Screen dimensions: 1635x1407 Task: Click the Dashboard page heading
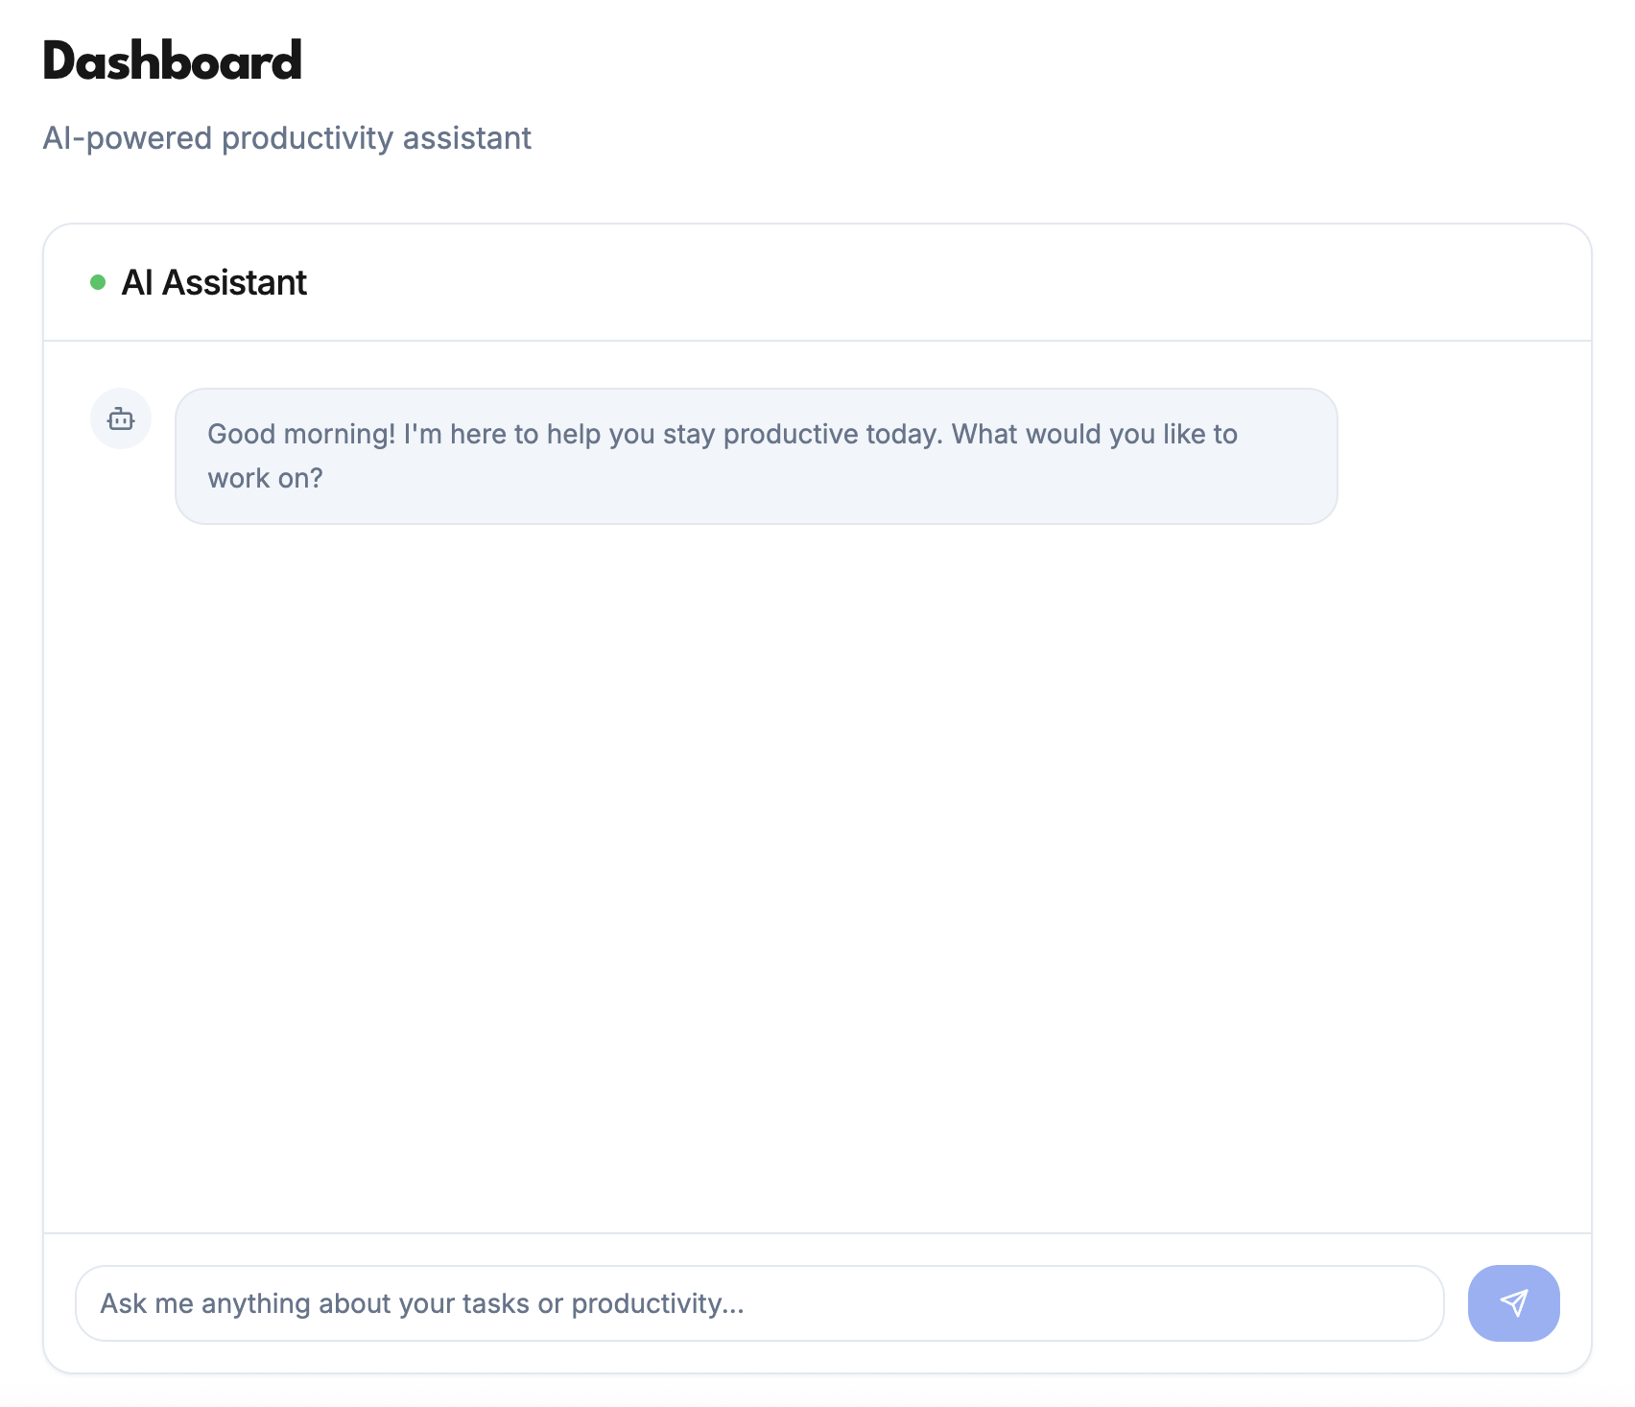[x=173, y=60]
